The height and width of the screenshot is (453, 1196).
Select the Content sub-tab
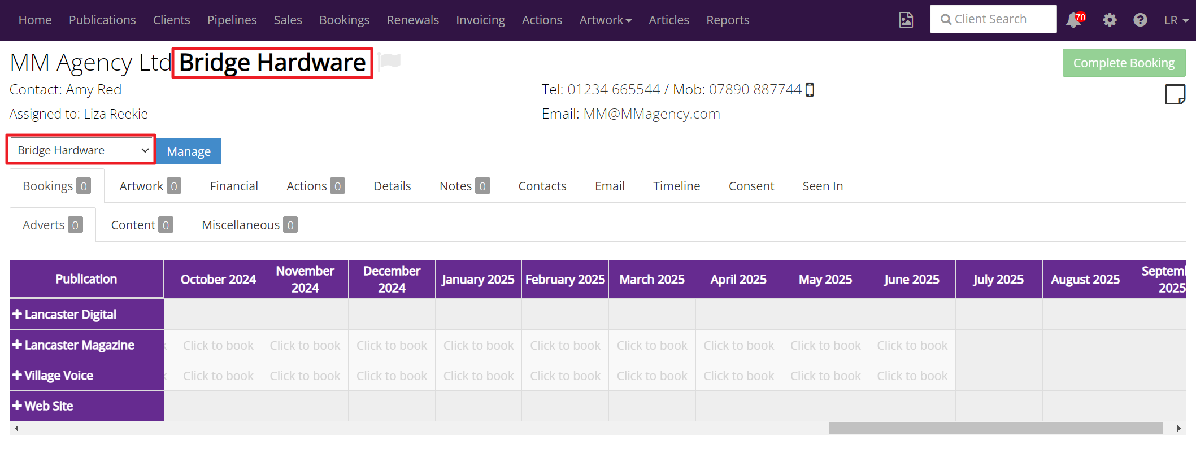point(142,225)
